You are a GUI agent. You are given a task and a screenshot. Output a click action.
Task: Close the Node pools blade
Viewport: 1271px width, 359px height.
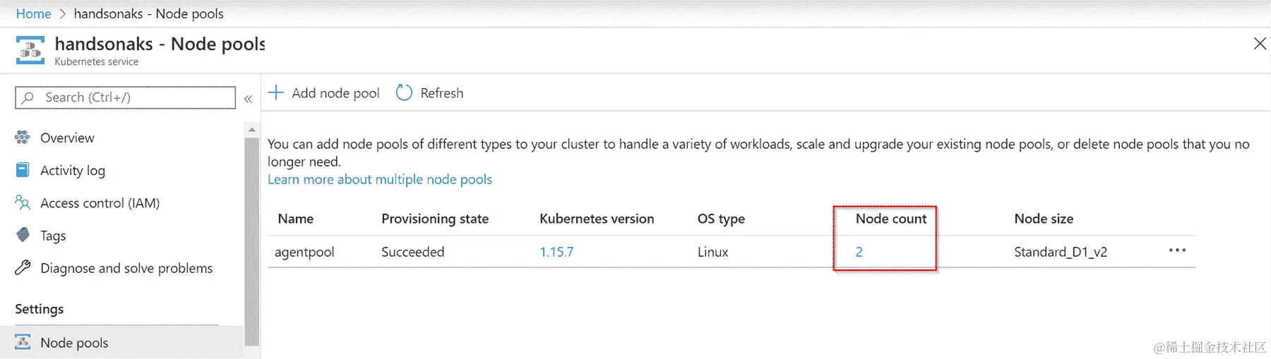(x=1260, y=44)
